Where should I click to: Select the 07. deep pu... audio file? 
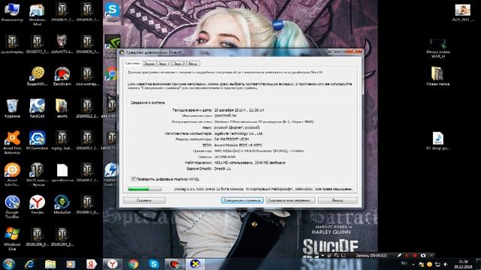[x=437, y=140]
